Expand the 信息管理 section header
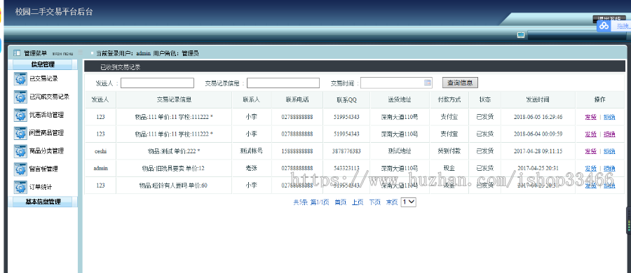631x273 pixels. (43, 64)
